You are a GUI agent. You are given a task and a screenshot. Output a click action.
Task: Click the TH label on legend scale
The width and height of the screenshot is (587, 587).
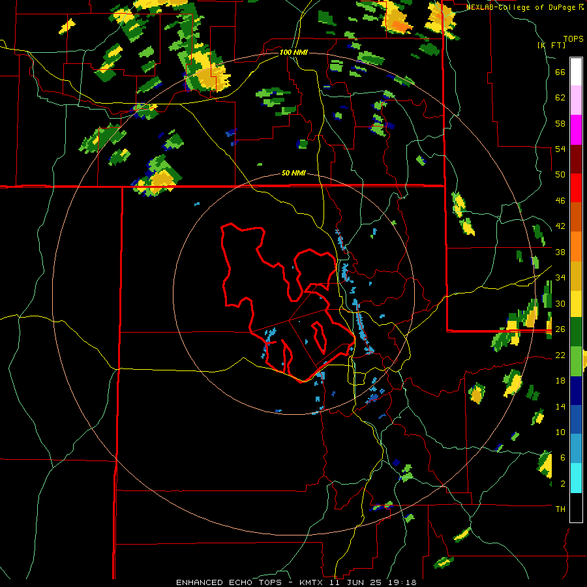560,509
